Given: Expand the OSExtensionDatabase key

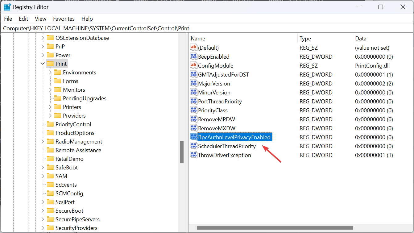Looking at the screenshot, I should [x=43, y=38].
